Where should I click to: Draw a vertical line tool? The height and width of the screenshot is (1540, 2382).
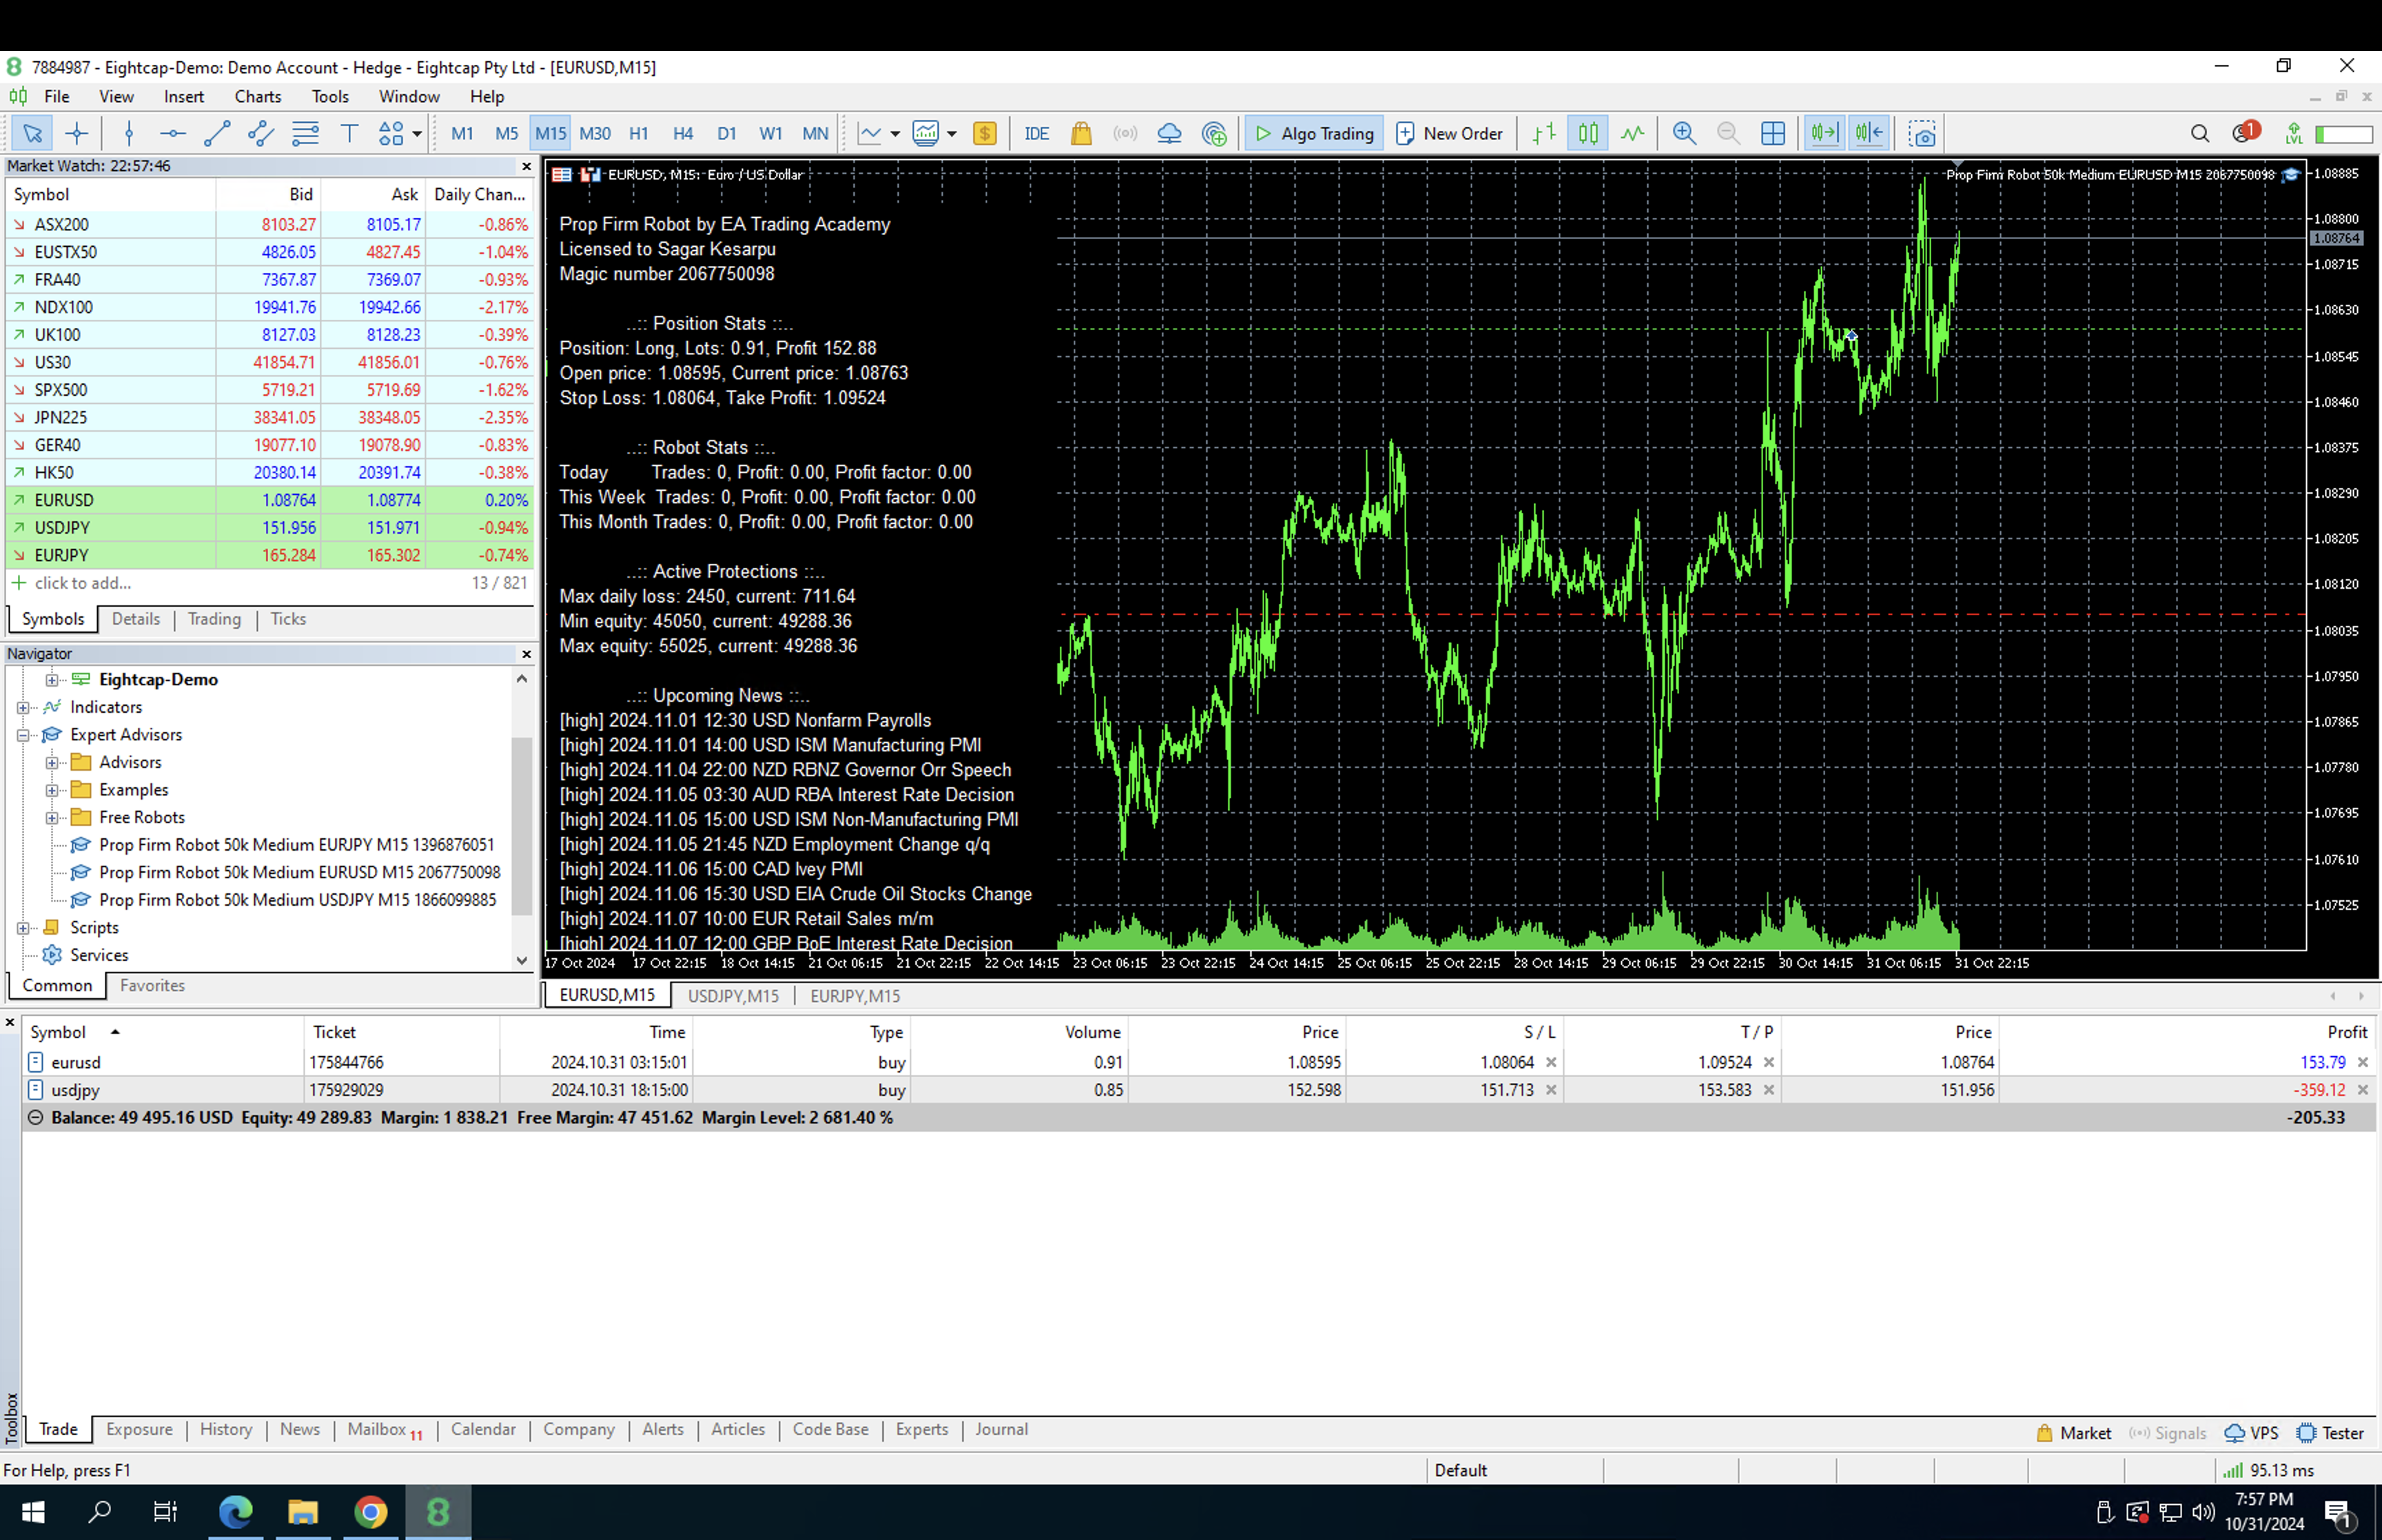point(129,133)
